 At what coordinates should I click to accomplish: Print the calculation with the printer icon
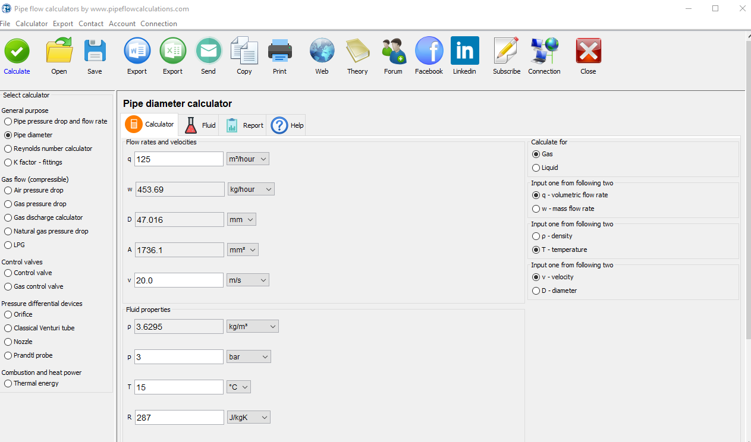(x=279, y=52)
